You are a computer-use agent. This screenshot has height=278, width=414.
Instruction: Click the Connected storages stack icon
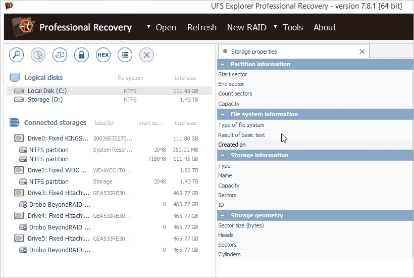pyautogui.click(x=14, y=123)
